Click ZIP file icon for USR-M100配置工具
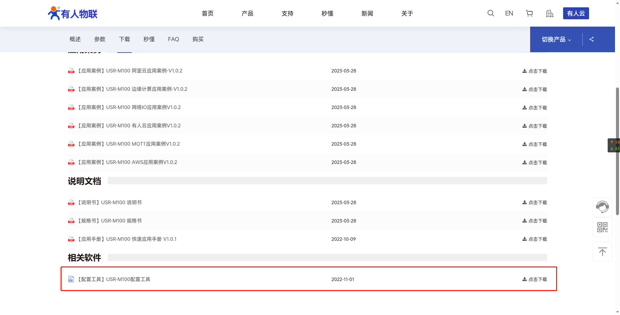The image size is (620, 315). (x=71, y=279)
